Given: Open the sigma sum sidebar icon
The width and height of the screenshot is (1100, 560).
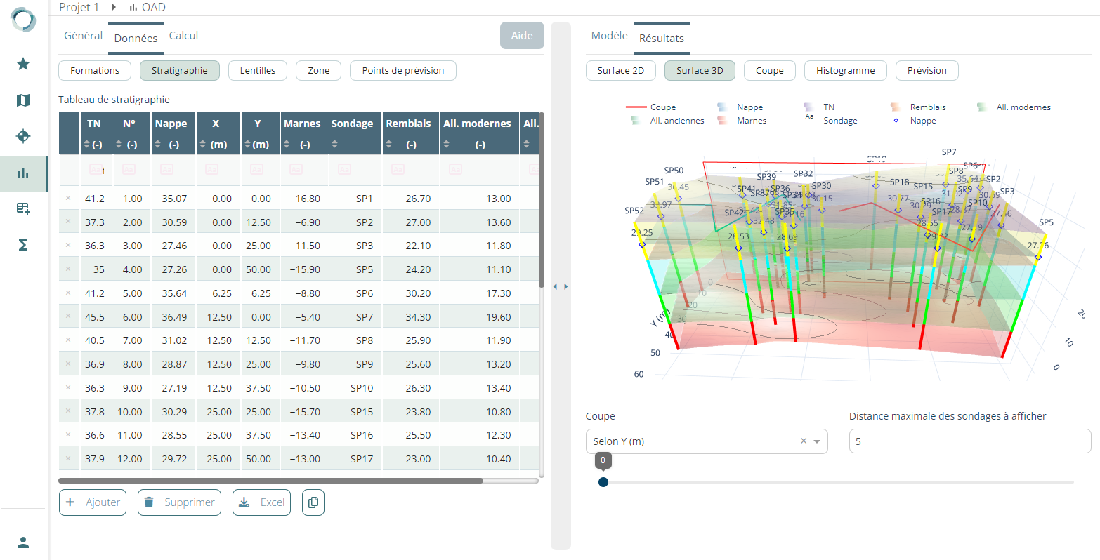Looking at the screenshot, I should pyautogui.click(x=23, y=245).
